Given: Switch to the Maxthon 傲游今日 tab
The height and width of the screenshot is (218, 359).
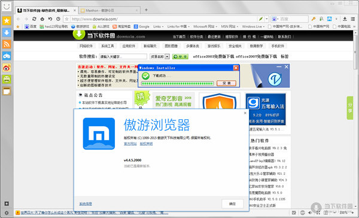Looking at the screenshot, I should coord(109,10).
